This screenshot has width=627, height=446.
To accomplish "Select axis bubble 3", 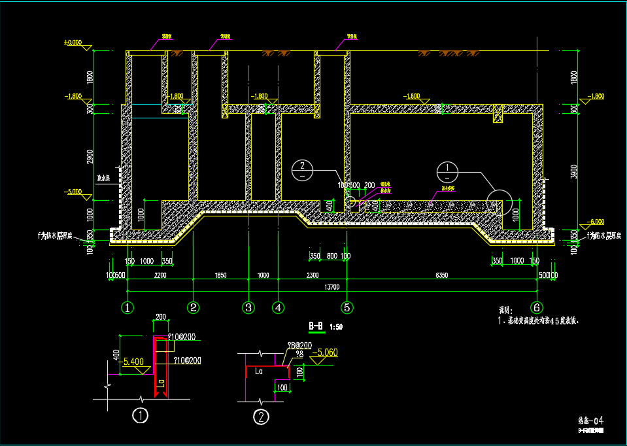I will [x=248, y=307].
